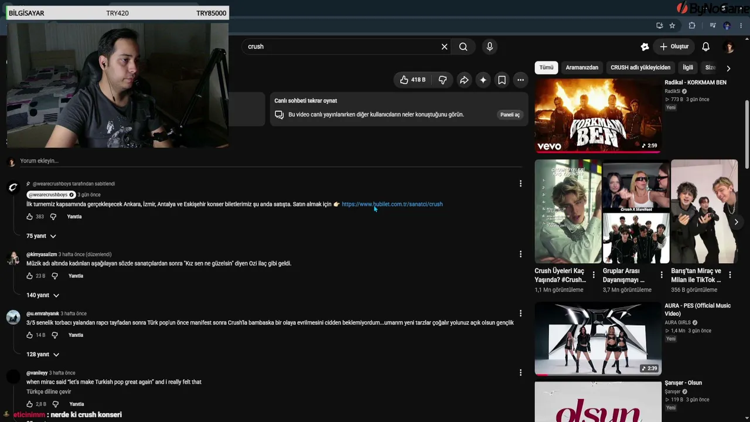This screenshot has width=750, height=422.
Task: Open the Chrome profile avatar
Action: [x=727, y=26]
